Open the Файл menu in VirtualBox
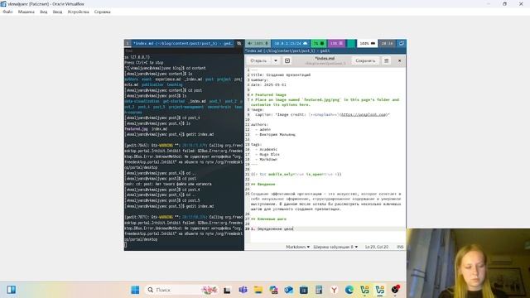The height and width of the screenshot is (298, 530). coord(7,12)
